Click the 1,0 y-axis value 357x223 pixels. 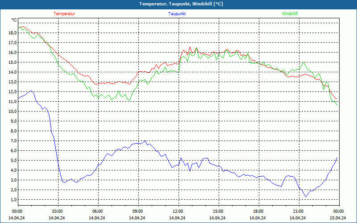click(x=13, y=200)
